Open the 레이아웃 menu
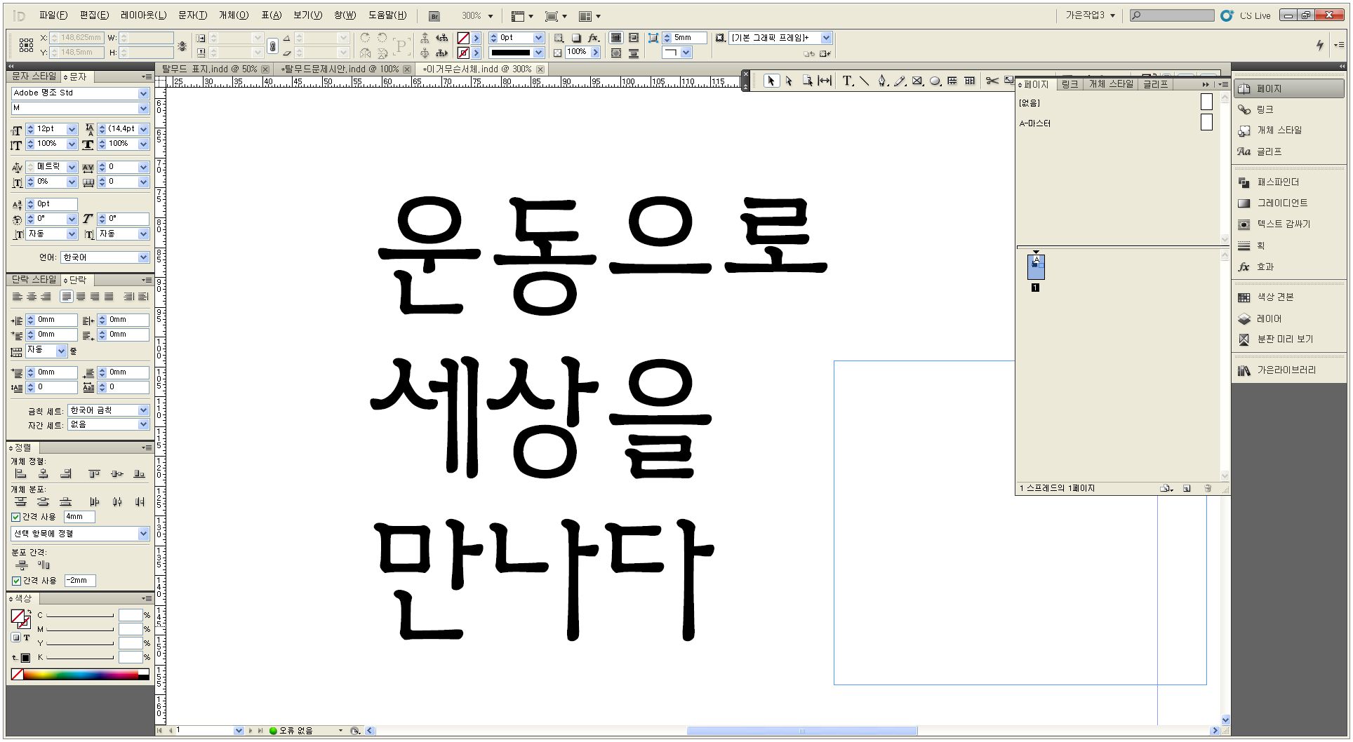 pyautogui.click(x=143, y=15)
